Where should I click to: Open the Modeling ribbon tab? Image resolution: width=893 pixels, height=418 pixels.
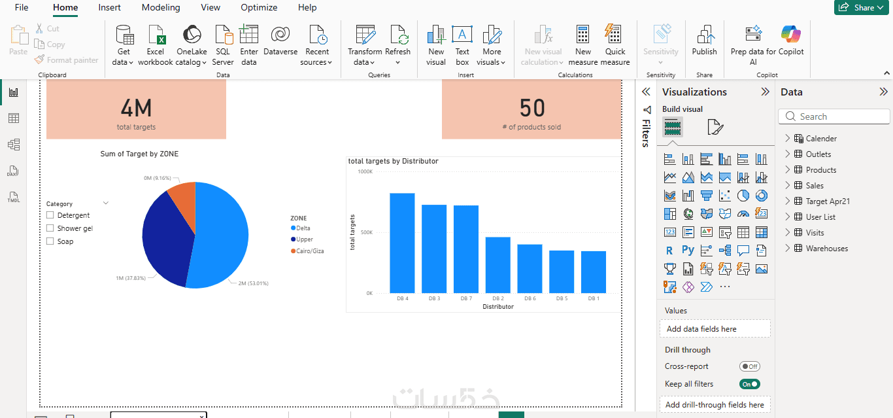(x=161, y=8)
